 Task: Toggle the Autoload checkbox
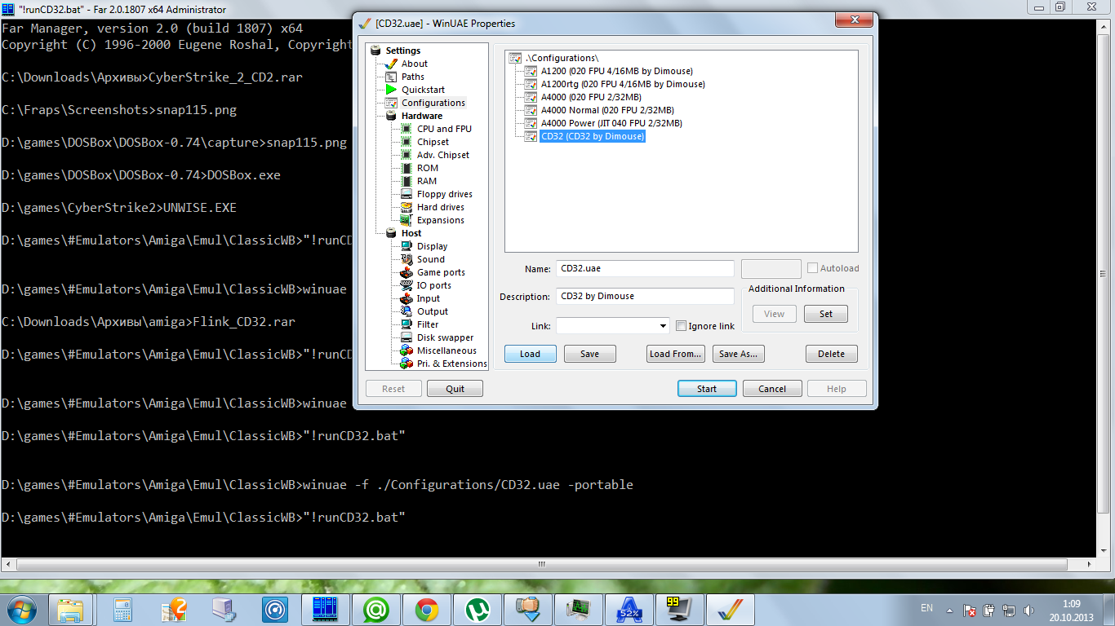point(813,268)
